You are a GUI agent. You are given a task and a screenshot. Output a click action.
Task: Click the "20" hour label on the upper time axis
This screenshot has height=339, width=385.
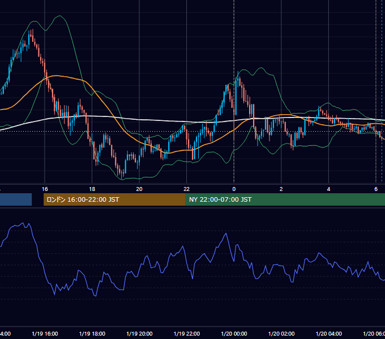139,189
